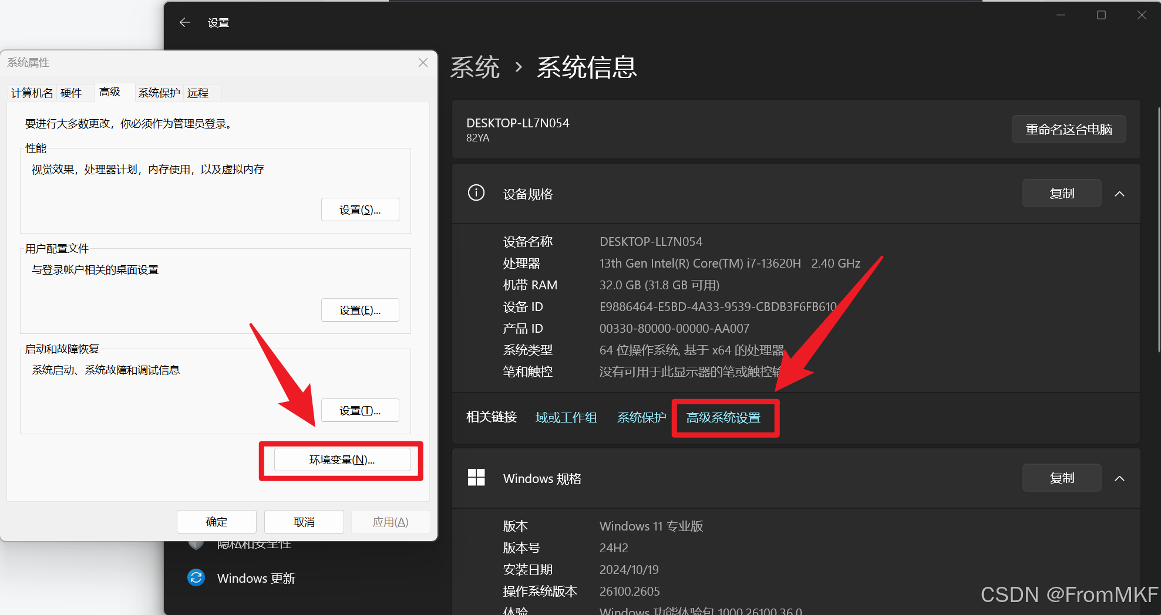
Task: Click the Settings window vertical scrollbar
Action: (x=1159, y=229)
